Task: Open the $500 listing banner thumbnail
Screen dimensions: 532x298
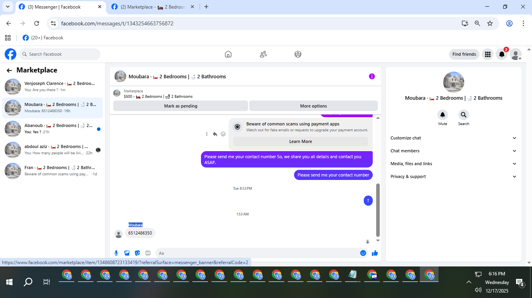Action: [x=117, y=93]
